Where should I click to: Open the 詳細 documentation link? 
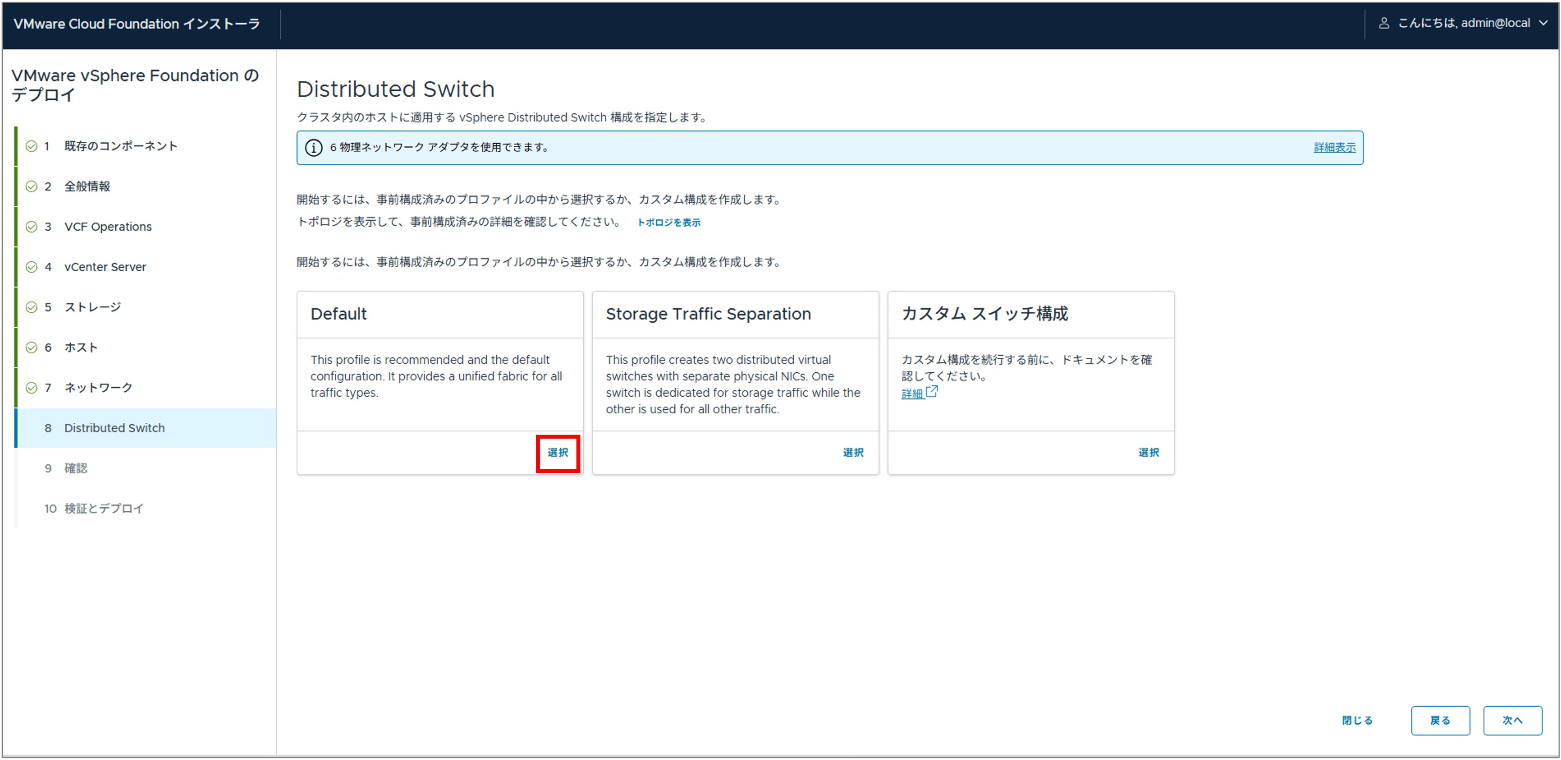pyautogui.click(x=912, y=394)
